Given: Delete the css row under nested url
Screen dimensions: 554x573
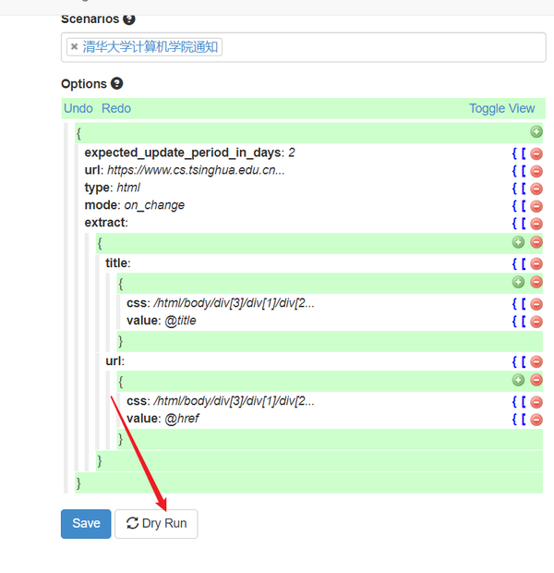Looking at the screenshot, I should click(x=536, y=402).
